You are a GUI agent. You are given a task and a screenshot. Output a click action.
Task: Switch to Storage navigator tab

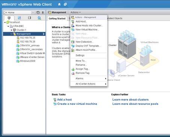(x=29, y=18)
